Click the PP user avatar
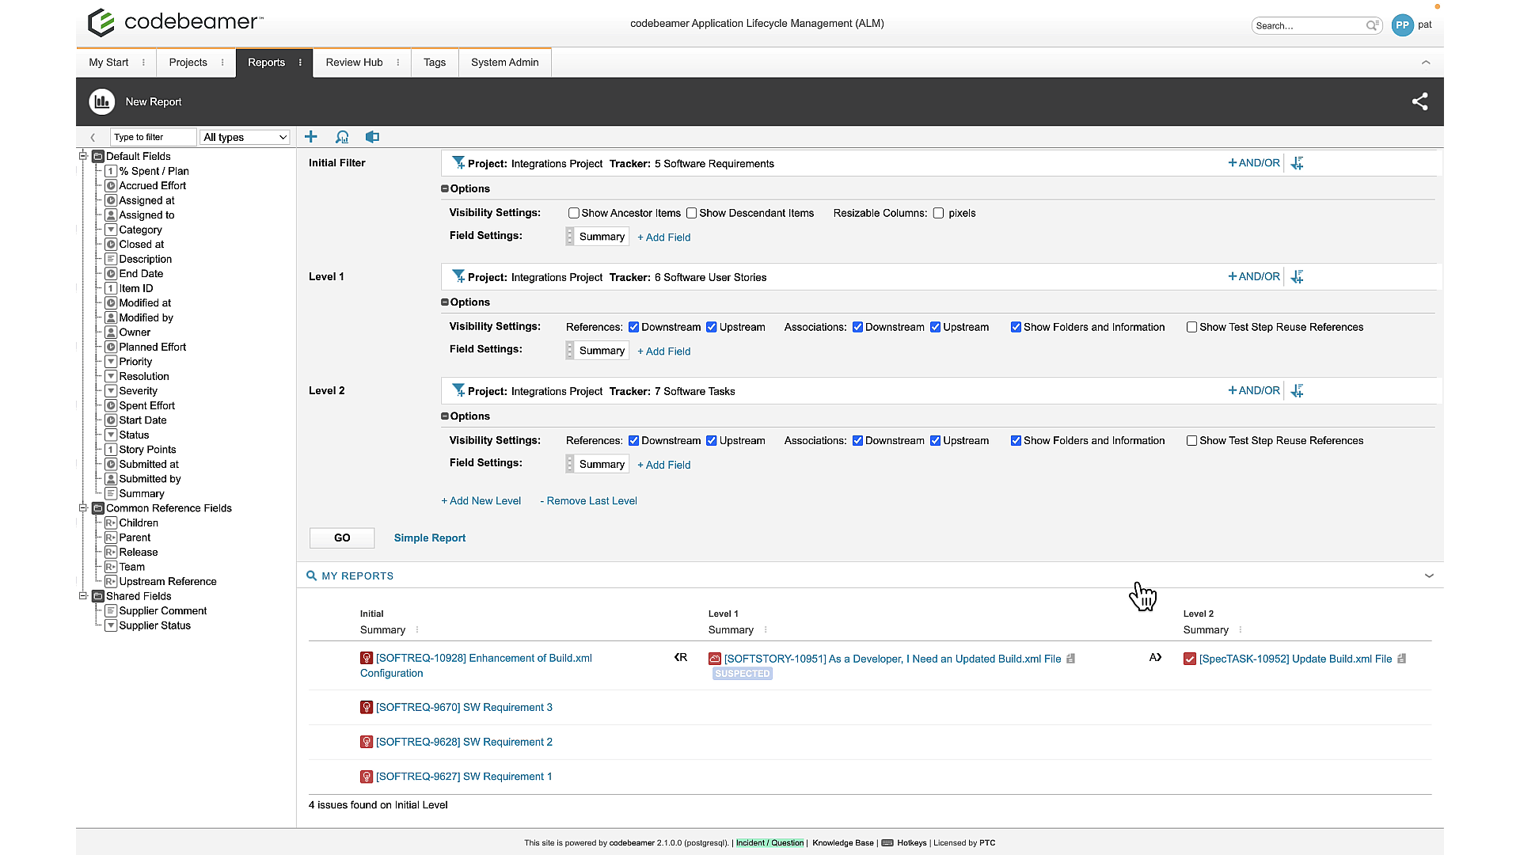Image resolution: width=1520 pixels, height=855 pixels. pyautogui.click(x=1402, y=25)
